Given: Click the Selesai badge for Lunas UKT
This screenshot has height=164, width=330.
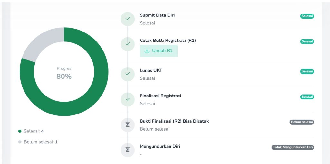Looking at the screenshot, I should pos(307,71).
